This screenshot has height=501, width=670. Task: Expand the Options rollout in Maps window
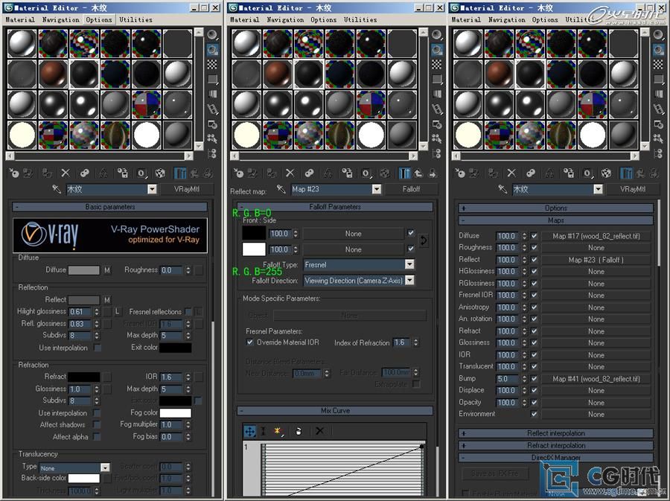[x=556, y=208]
